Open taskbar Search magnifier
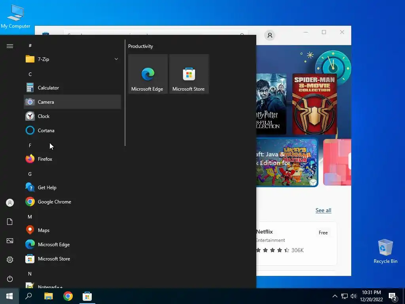Image resolution: width=405 pixels, height=304 pixels. (x=28, y=296)
